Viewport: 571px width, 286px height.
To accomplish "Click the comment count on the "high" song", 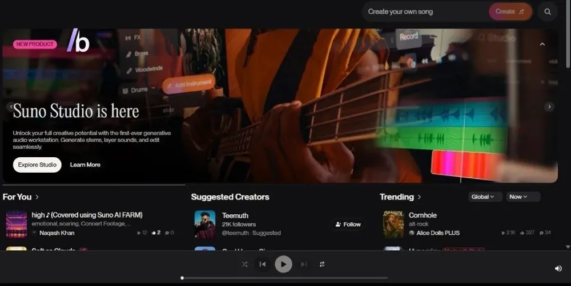I will coord(170,232).
